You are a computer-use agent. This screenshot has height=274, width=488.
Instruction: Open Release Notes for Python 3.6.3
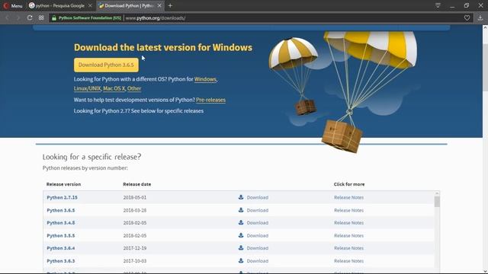pyautogui.click(x=349, y=261)
